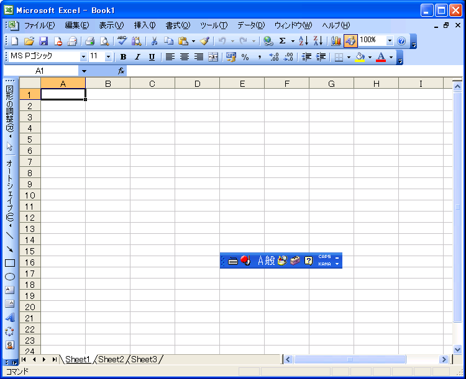Decrease the cell indent
Screen dimensions: 466x379
point(306,57)
